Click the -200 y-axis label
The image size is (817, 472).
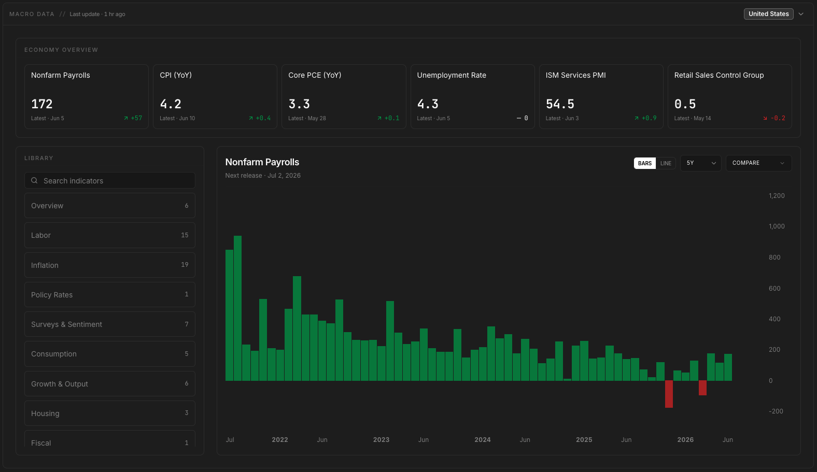776,411
